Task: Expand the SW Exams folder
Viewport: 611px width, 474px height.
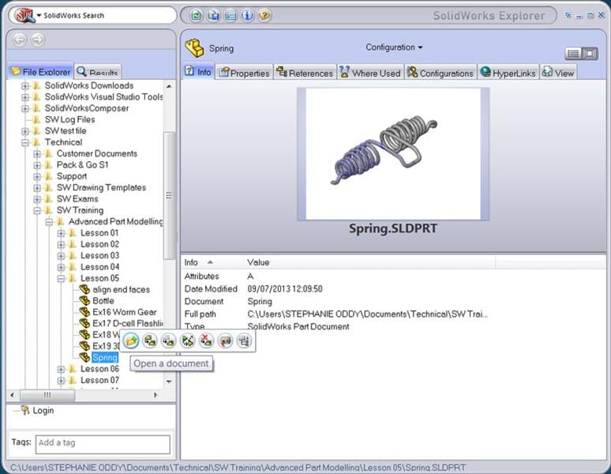Action: 37,199
